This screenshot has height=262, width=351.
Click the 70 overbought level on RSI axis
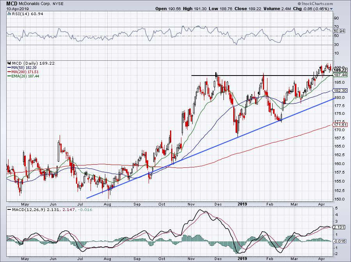click(x=336, y=27)
